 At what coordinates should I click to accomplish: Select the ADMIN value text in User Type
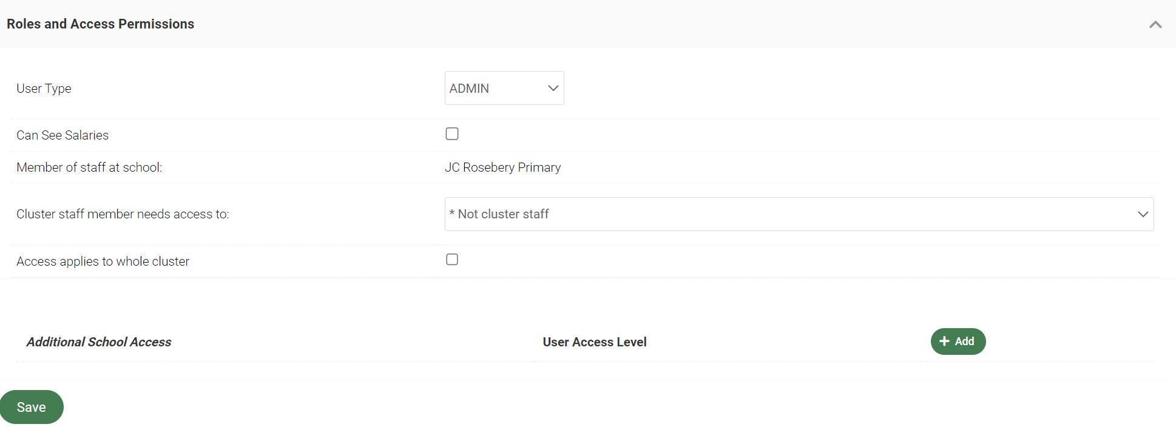[x=469, y=89]
